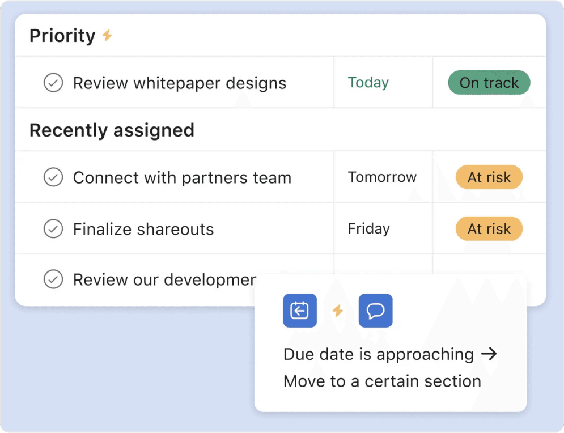Click the lightning bolt between blue icons
Viewport: 564px width, 433px height.
[338, 311]
